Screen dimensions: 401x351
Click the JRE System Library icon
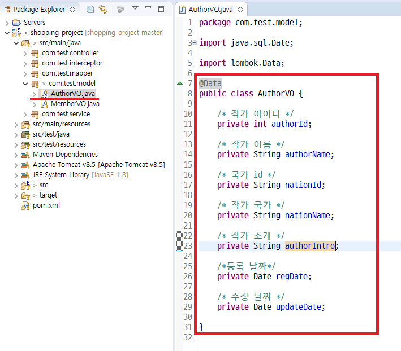coord(25,175)
